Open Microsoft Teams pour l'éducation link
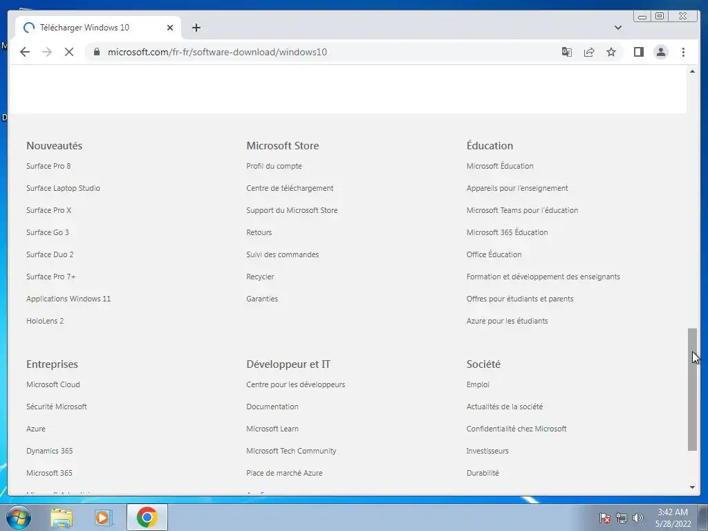The image size is (708, 531). click(x=522, y=210)
